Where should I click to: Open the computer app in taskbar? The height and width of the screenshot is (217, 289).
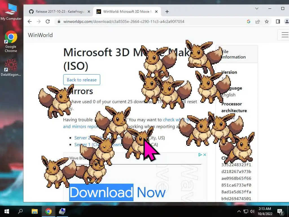click(62, 211)
